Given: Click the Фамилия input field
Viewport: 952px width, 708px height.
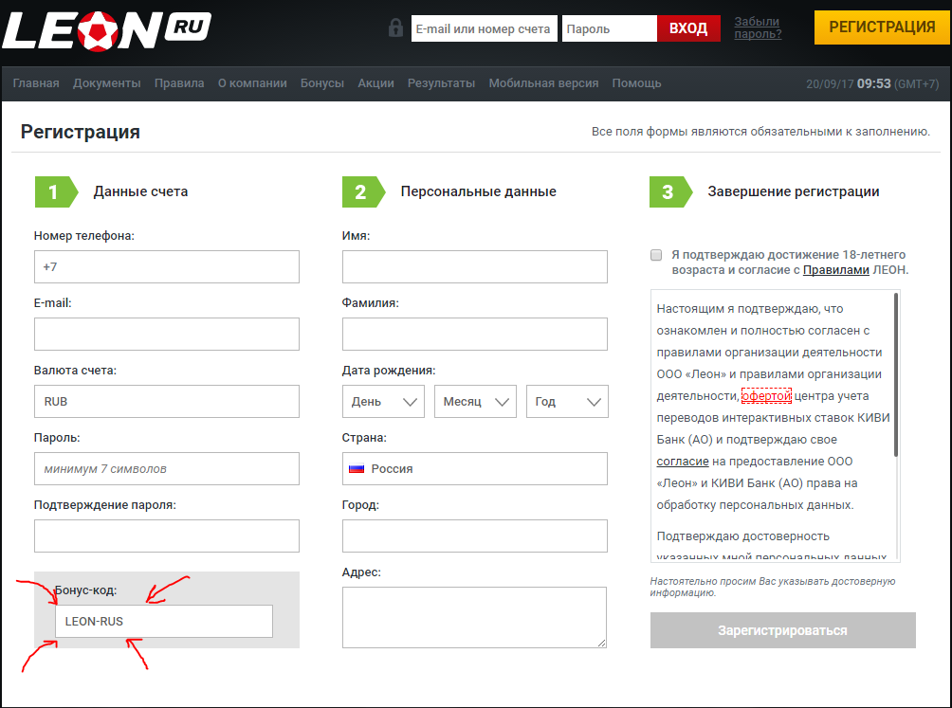Looking at the screenshot, I should click(x=475, y=335).
